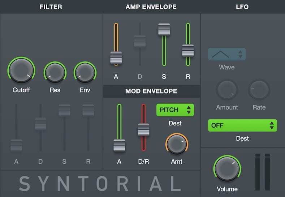Click the Volume label
Image resolution: width=285 pixels, height=197 pixels.
click(227, 189)
